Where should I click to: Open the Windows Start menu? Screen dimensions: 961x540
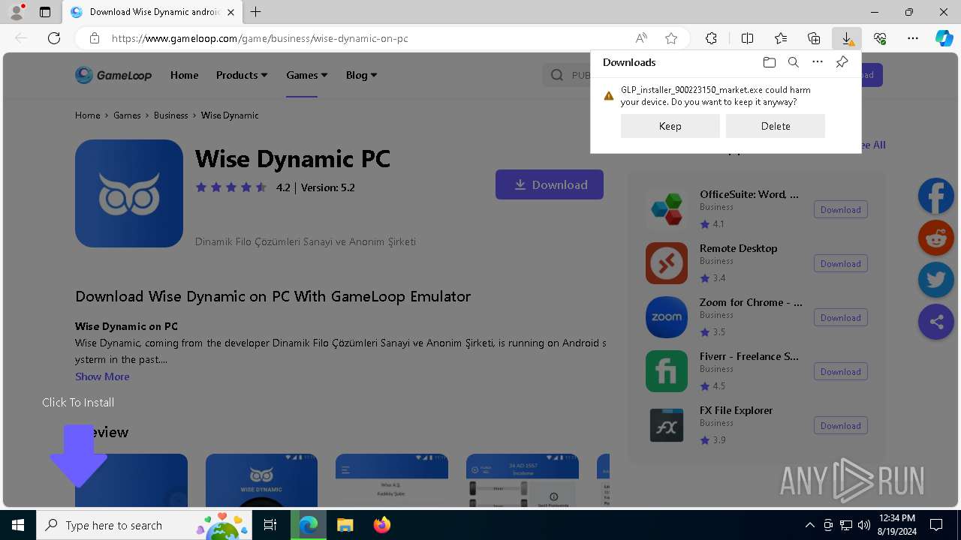[18, 525]
